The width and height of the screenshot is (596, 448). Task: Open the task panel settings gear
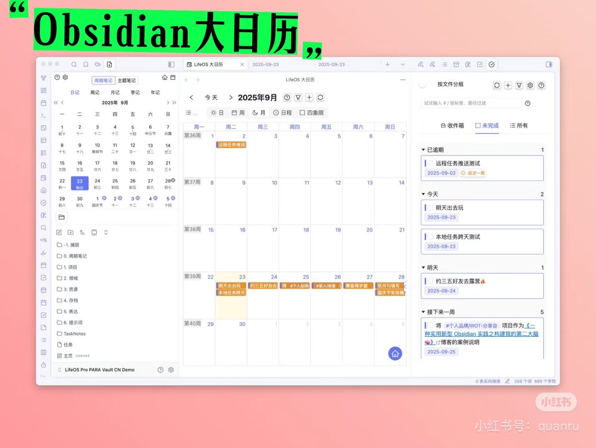(x=530, y=85)
